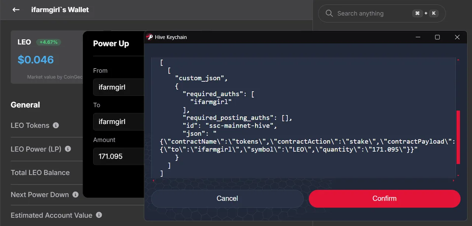Click the horizontal scroll right arrow
The image size is (472, 226).
(x=453, y=180)
